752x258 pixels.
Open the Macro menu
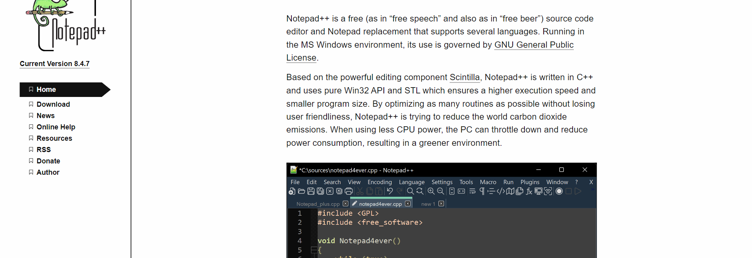[488, 182]
